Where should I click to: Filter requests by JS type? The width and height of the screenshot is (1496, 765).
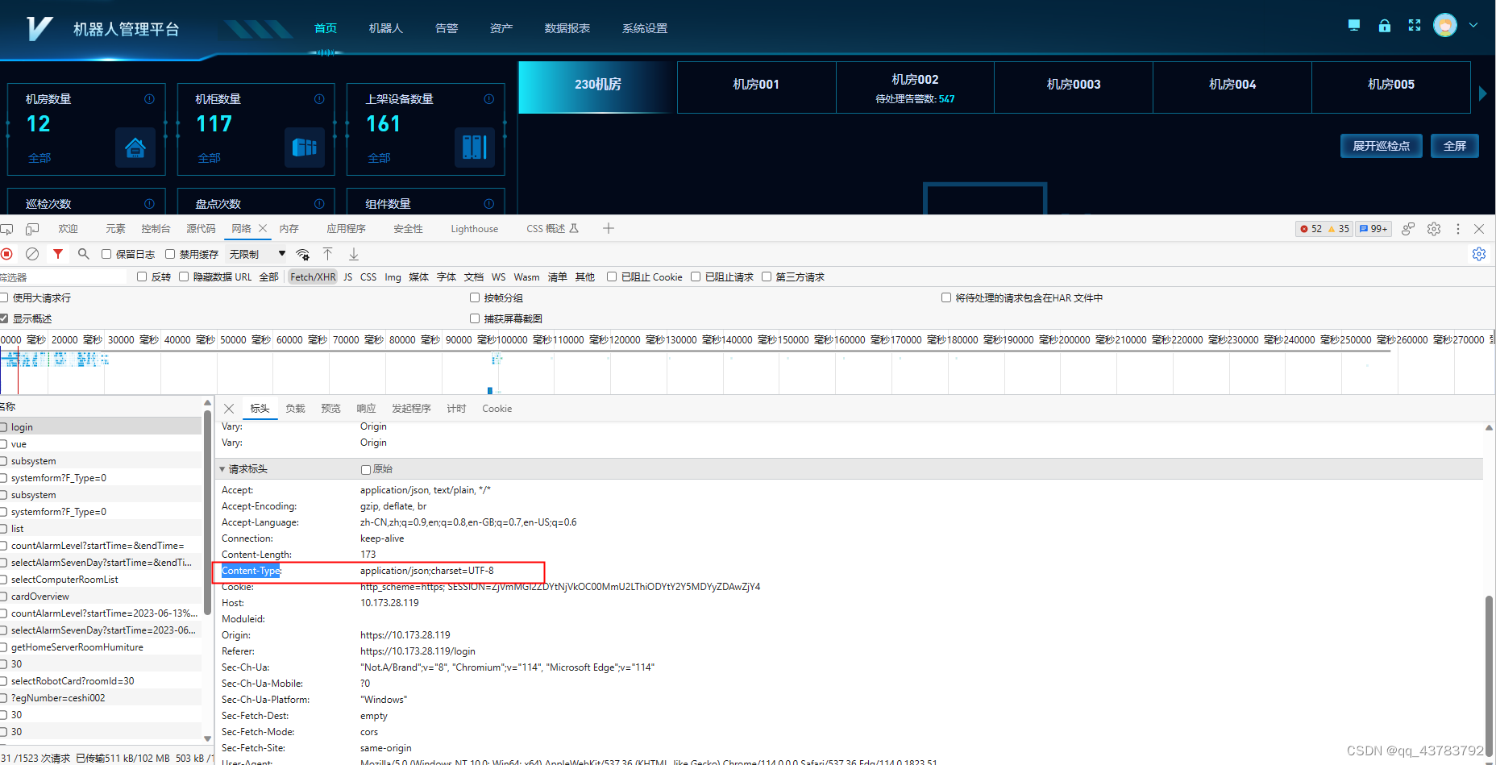click(348, 276)
